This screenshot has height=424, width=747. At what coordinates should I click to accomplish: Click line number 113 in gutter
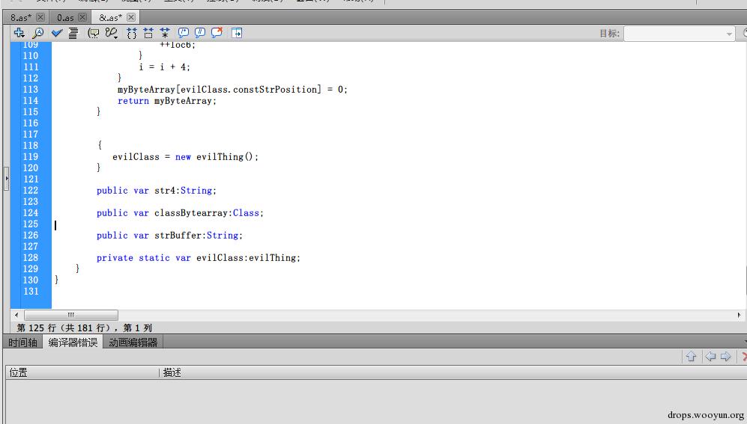pyautogui.click(x=31, y=90)
